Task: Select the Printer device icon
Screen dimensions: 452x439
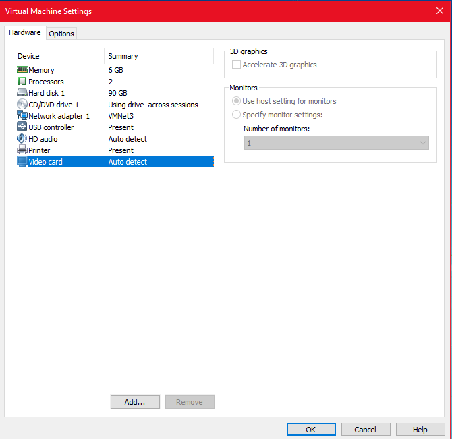Action: (x=22, y=150)
